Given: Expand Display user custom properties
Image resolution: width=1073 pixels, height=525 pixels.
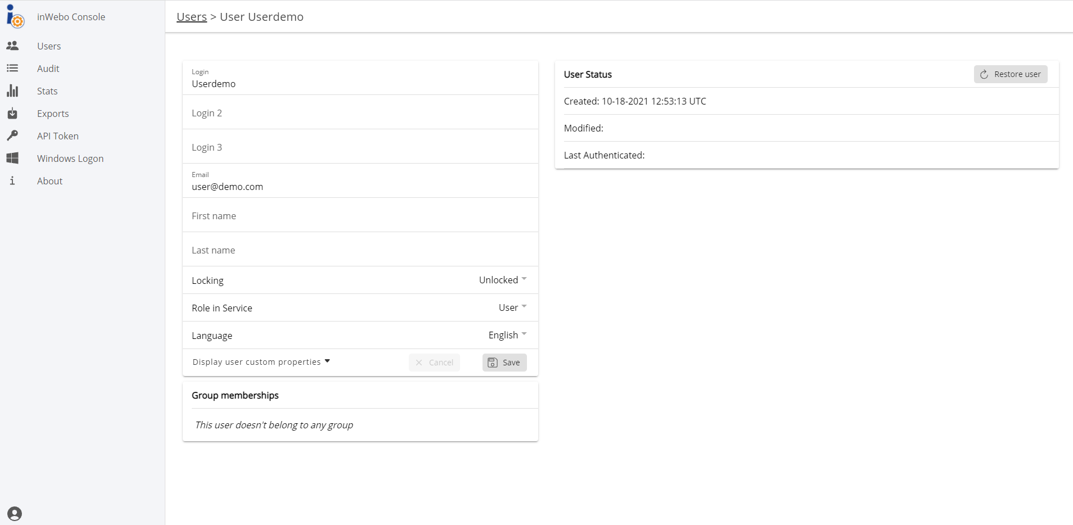Looking at the screenshot, I should click(x=261, y=362).
